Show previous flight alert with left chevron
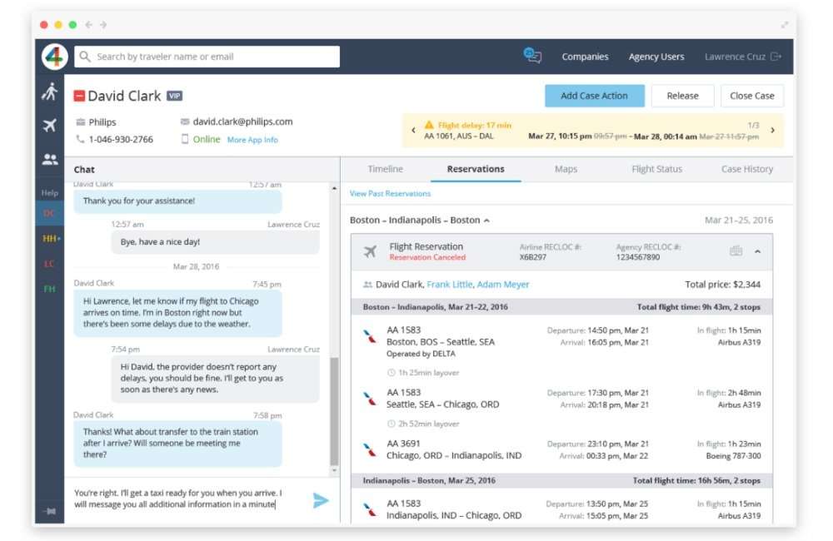Screen dimensions: 833x541 click(413, 130)
